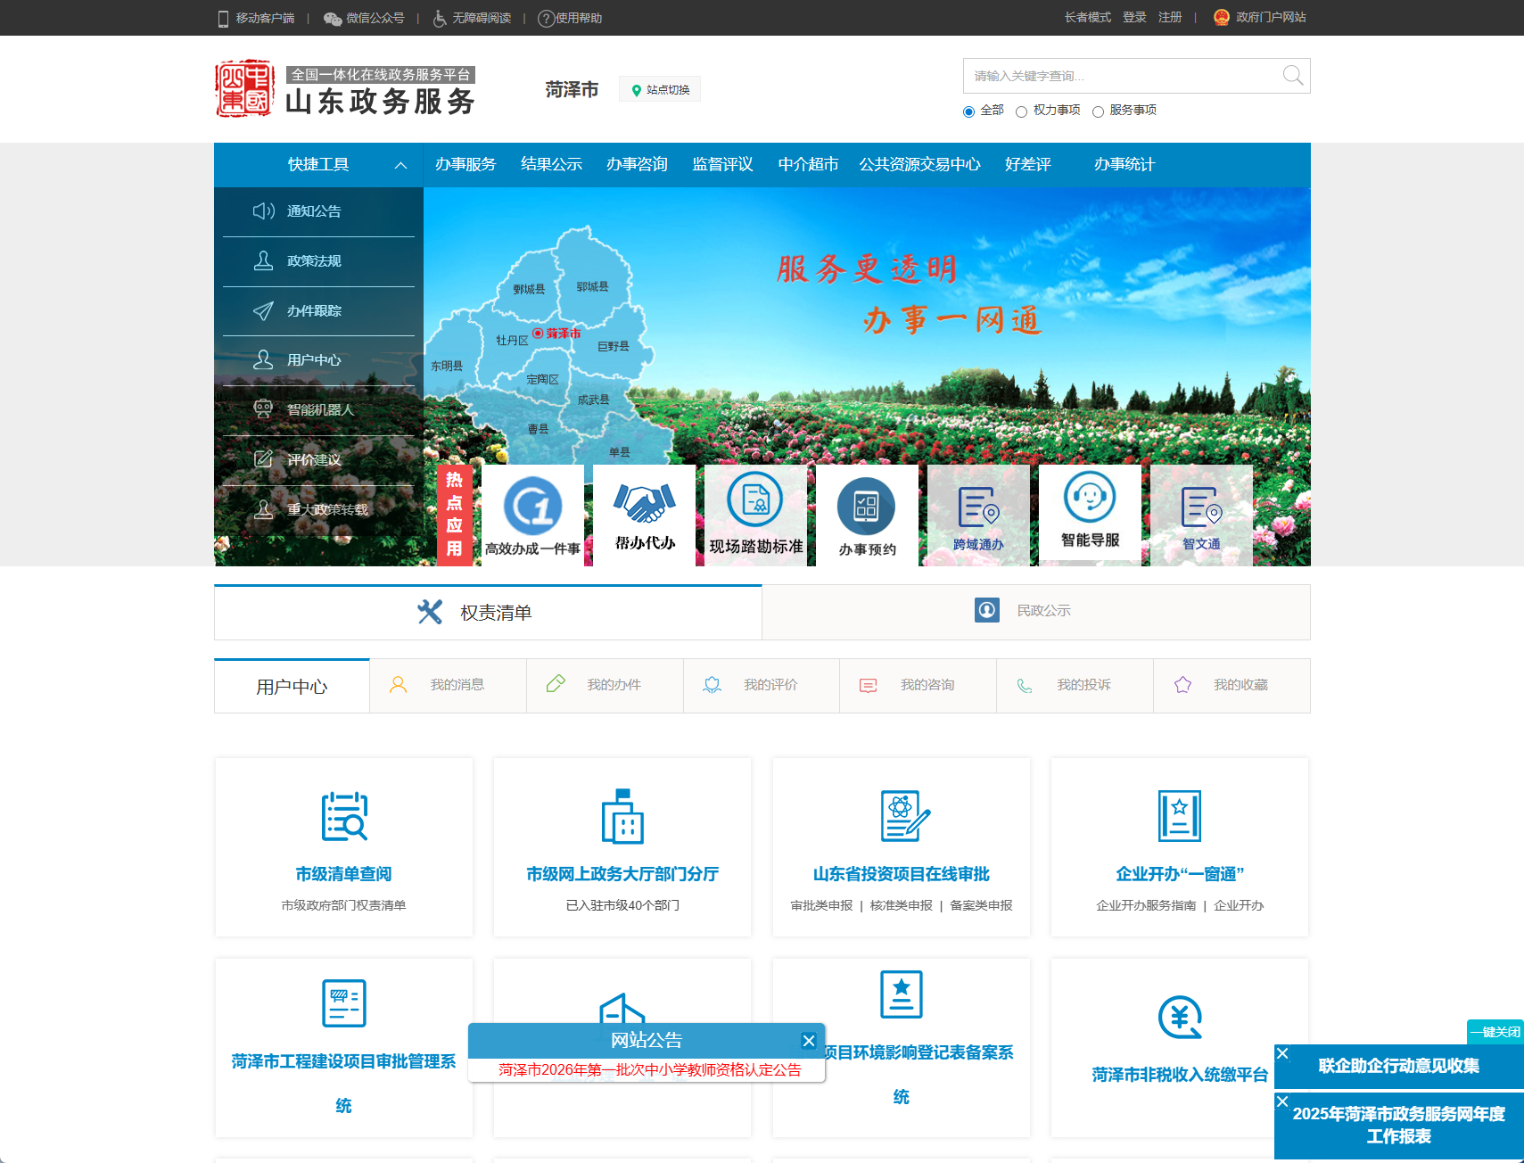
Task: Collapse the 快捷工具 panel chevron
Action: tap(400, 165)
